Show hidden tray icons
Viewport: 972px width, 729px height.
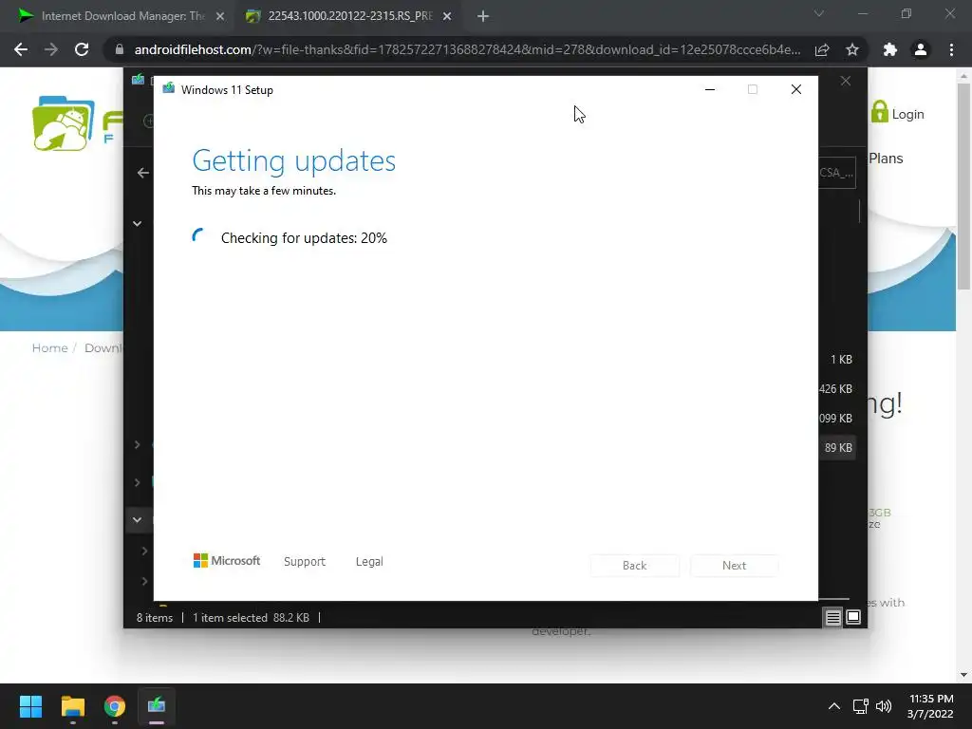834,706
